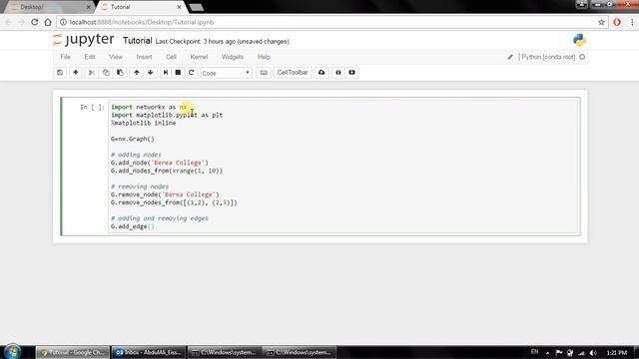Open the command palette keyboard icon
639x359 pixels.
click(x=264, y=73)
